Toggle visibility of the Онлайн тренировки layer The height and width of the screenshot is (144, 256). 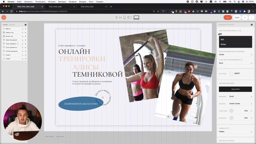coord(26,51)
